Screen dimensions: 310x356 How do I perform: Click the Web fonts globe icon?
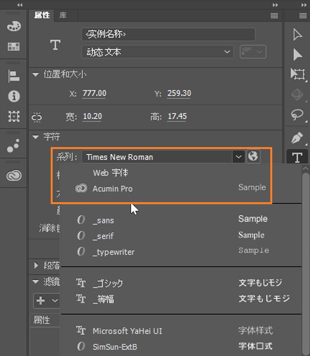coord(253,156)
